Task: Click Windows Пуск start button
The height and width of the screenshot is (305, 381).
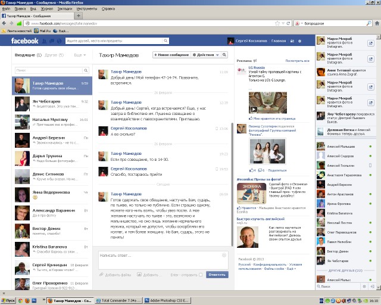Action: [8, 301]
